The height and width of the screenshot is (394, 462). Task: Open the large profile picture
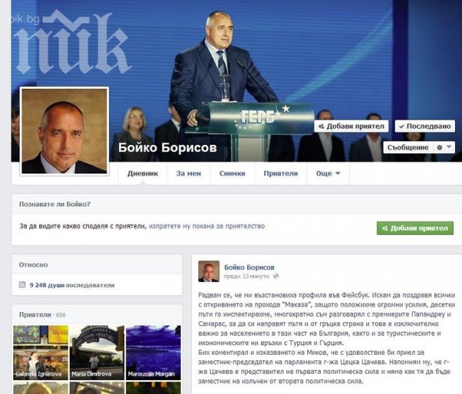pos(64,131)
